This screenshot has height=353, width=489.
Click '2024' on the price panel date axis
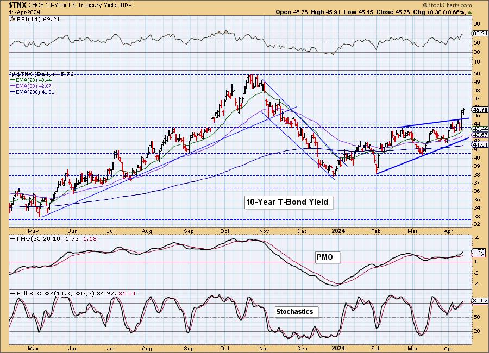coord(338,231)
